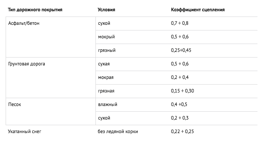The width and height of the screenshot is (262, 144).
Task: Click the 'Тип дорожного покрытия' column header
Action: tap(35, 10)
